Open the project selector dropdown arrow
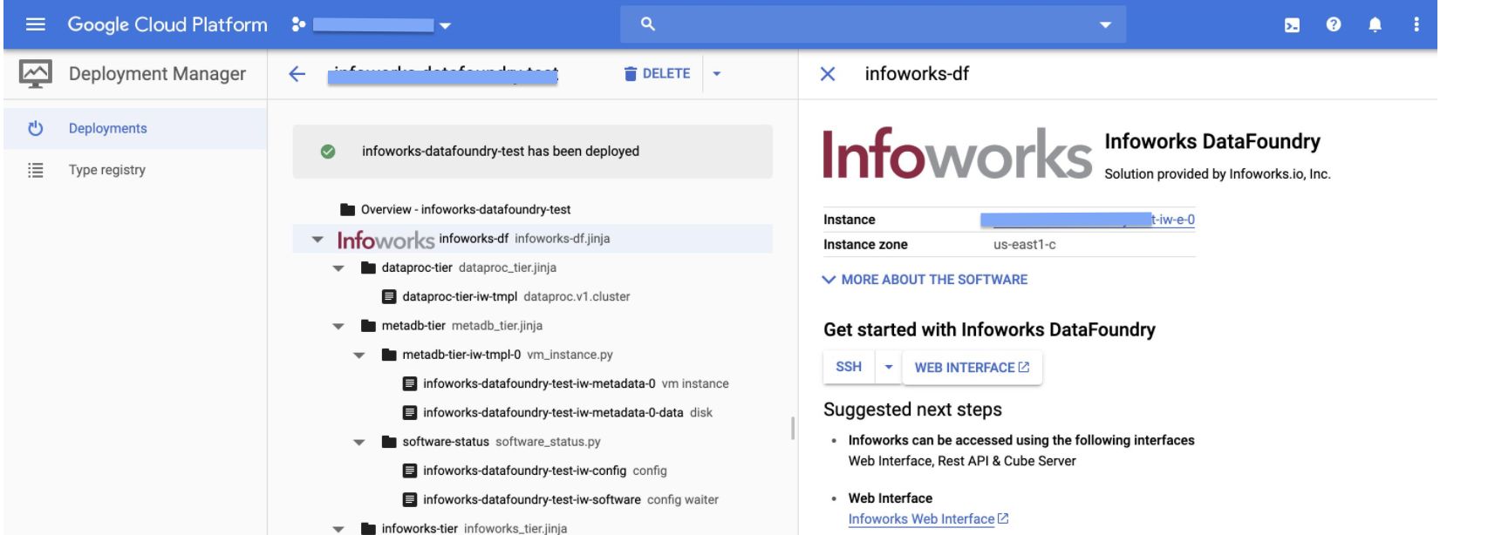1488x535 pixels. click(x=446, y=25)
